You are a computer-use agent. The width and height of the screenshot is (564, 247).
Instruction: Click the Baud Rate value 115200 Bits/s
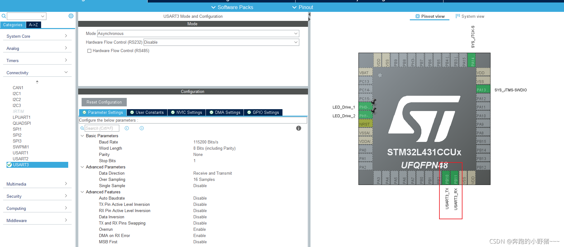206,142
